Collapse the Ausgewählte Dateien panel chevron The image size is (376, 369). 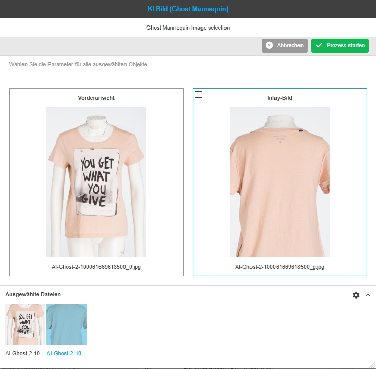pos(368,295)
